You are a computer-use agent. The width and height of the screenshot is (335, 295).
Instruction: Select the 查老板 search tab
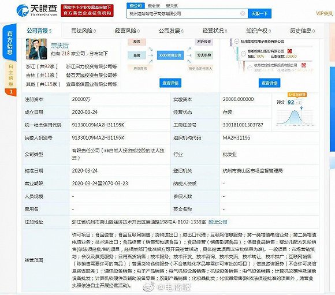coord(154,6)
